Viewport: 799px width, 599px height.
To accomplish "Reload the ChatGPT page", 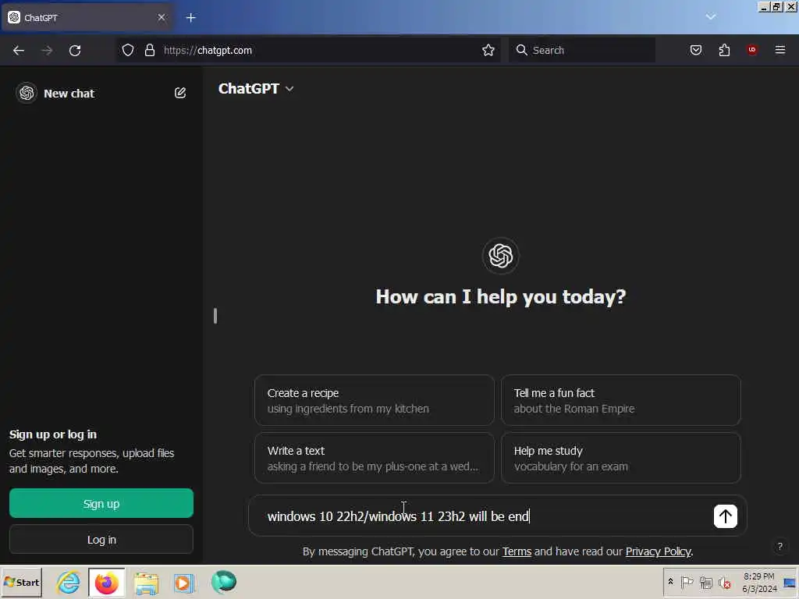I will click(75, 51).
